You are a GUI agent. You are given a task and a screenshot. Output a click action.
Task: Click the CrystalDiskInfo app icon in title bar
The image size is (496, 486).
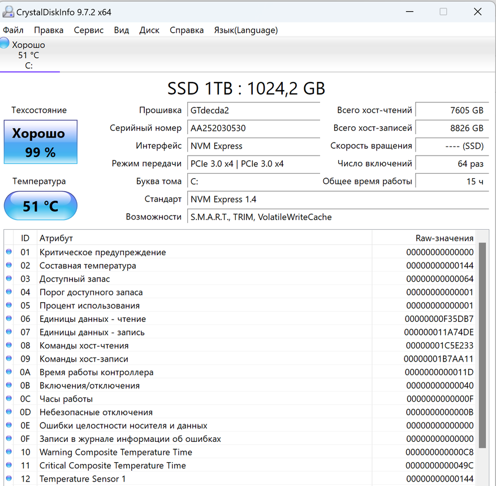(x=8, y=11)
